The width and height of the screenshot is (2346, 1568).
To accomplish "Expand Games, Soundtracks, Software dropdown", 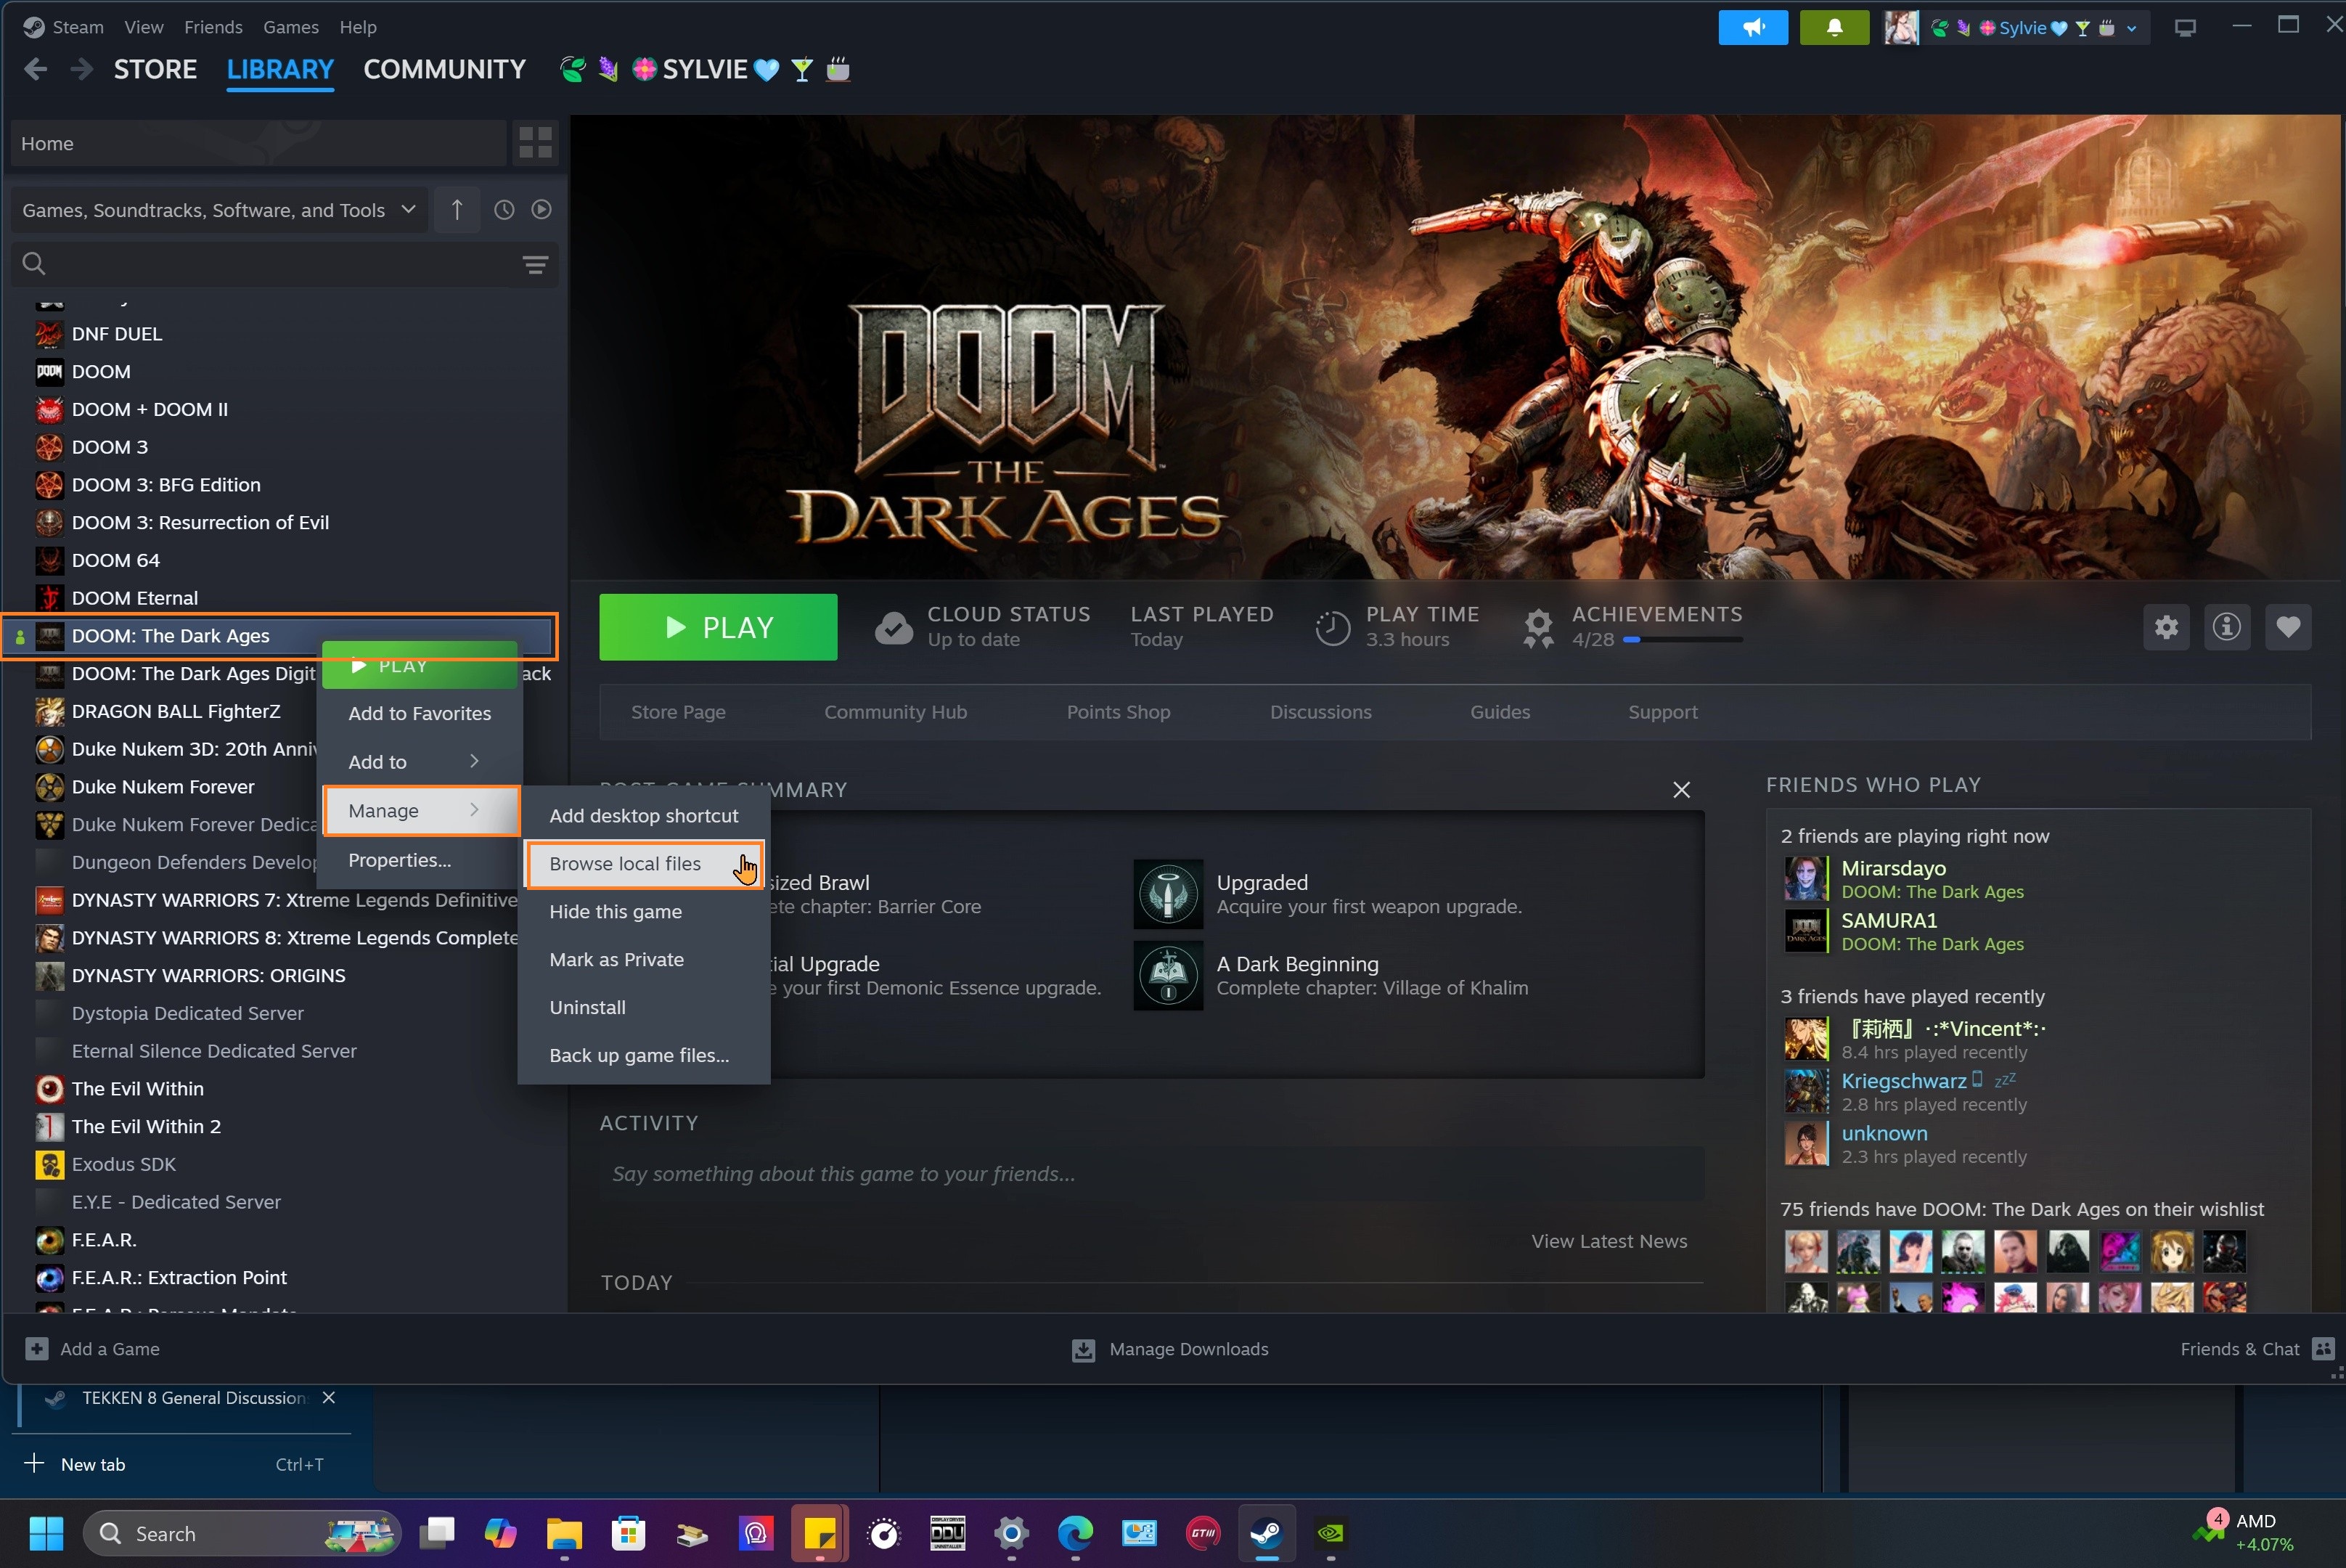I will (218, 210).
